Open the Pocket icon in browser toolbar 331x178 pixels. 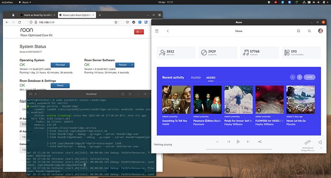pos(127,22)
